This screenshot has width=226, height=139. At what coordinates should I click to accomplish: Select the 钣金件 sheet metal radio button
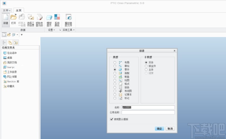point(146,66)
